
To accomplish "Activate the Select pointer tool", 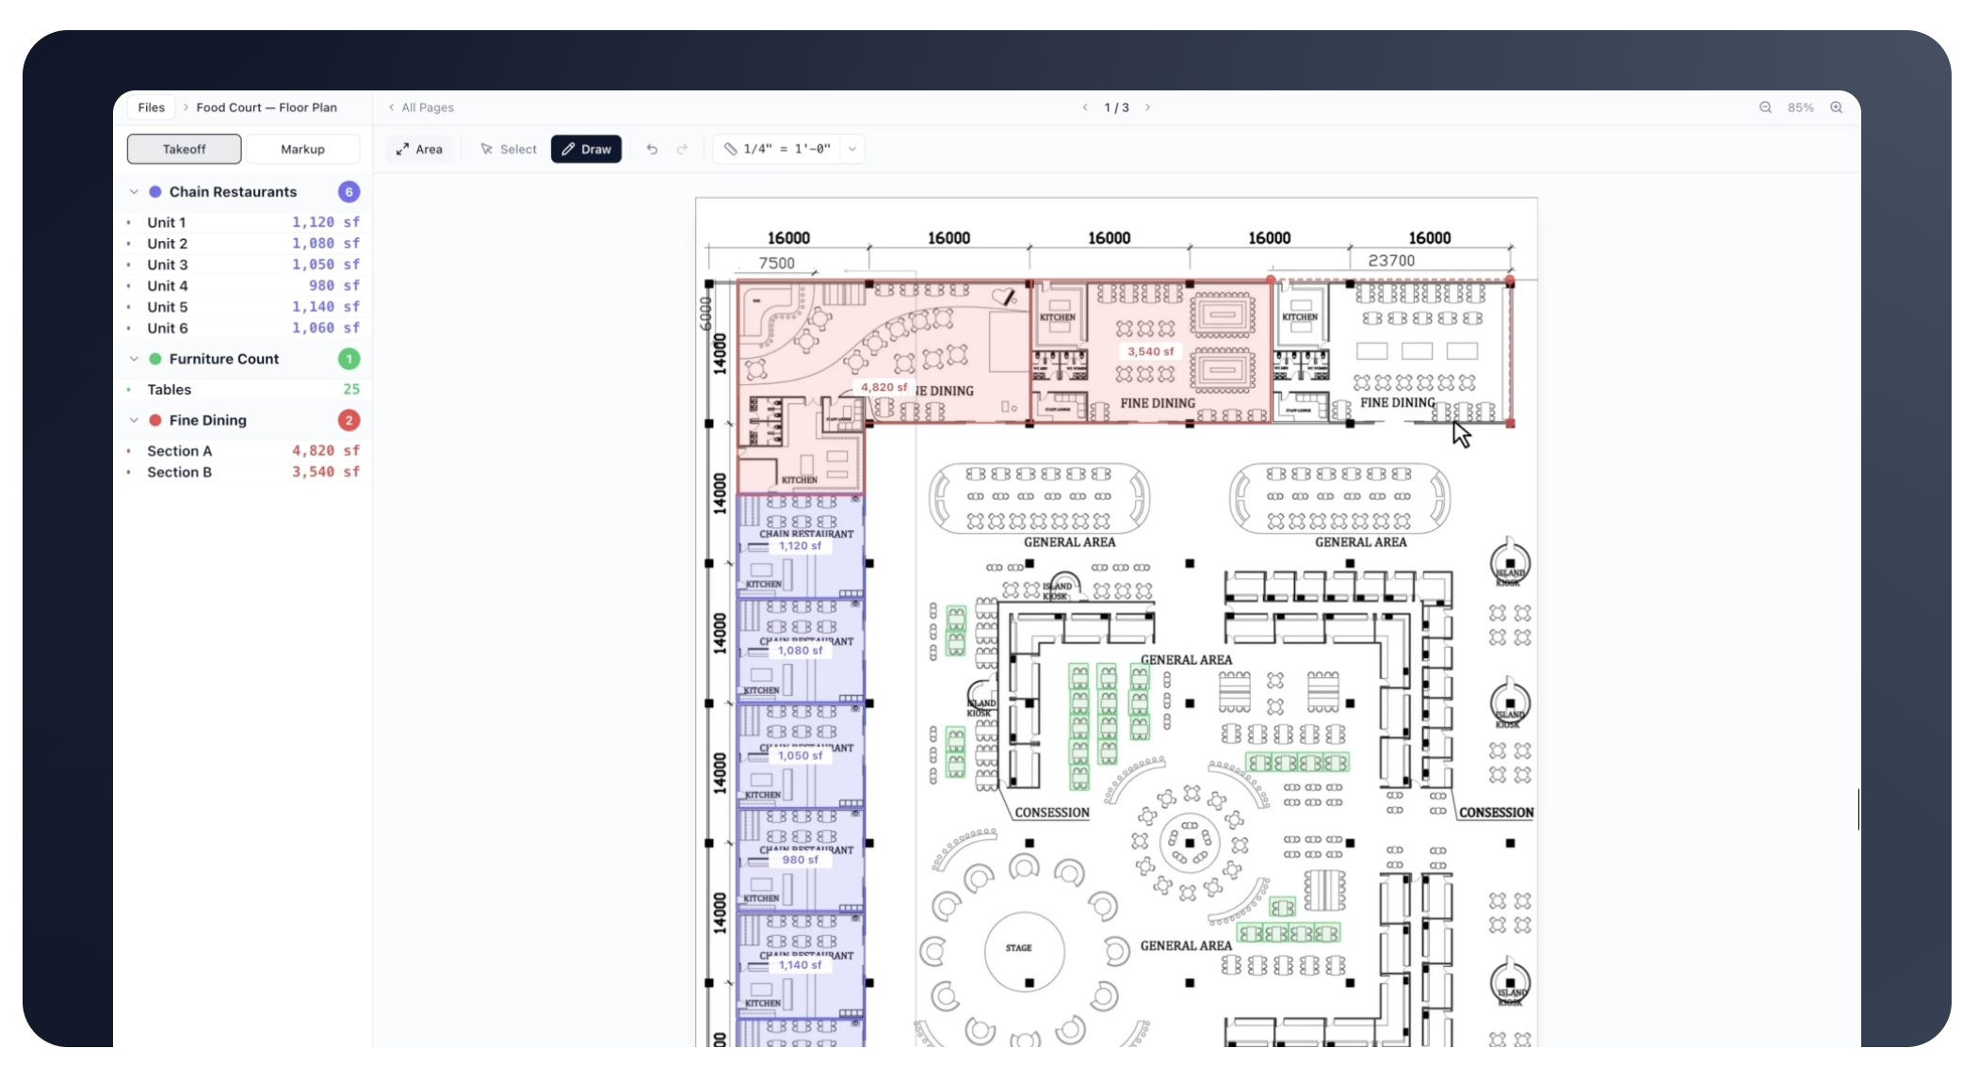I will [509, 149].
